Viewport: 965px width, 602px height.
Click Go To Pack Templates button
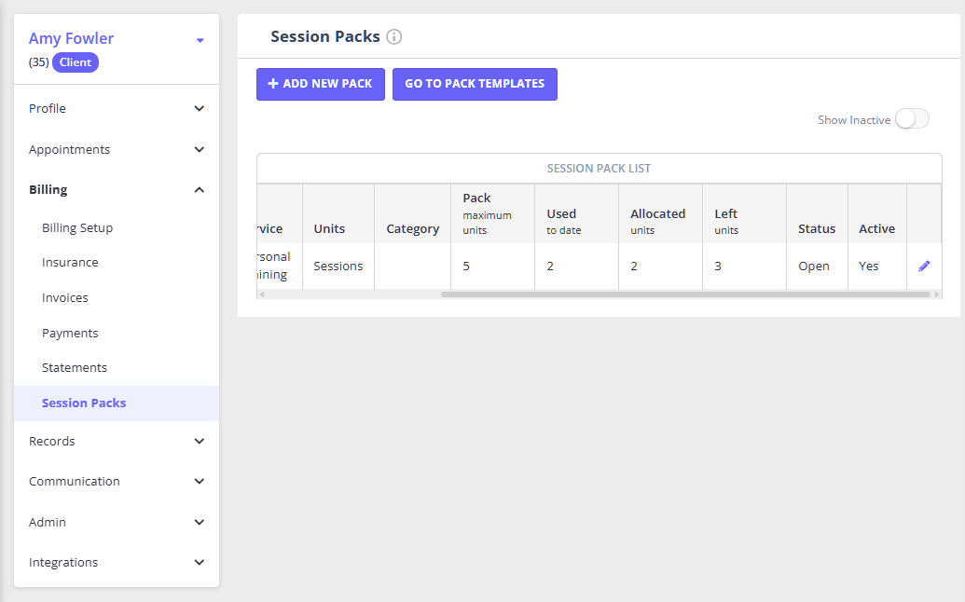(x=475, y=84)
